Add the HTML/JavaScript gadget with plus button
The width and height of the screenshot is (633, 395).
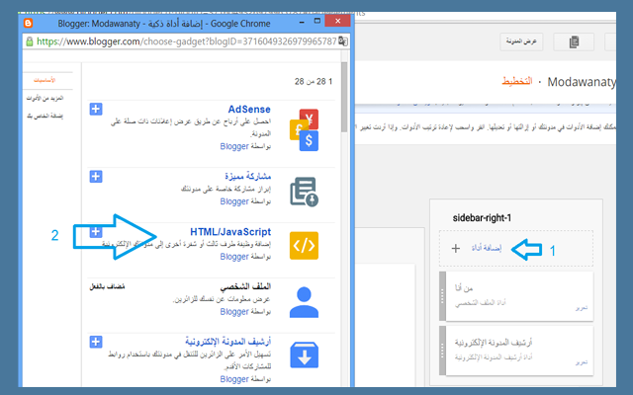96,231
